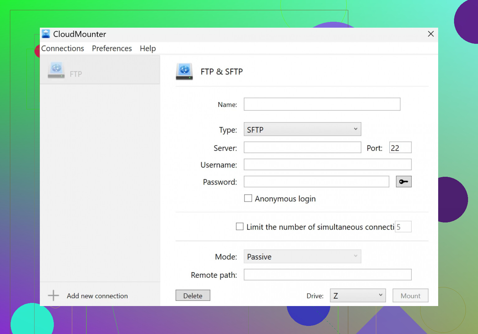Screen dimensions: 478x334
Task: Click the plus icon to add connection
Action: [x=53, y=295]
